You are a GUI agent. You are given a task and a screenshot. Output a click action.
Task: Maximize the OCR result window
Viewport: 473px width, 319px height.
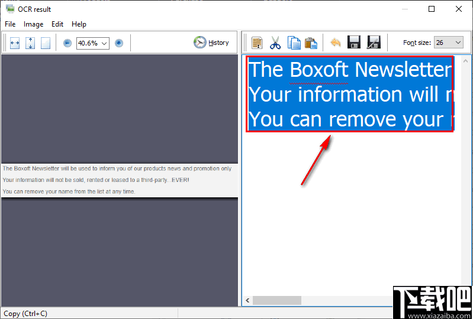(432, 9)
